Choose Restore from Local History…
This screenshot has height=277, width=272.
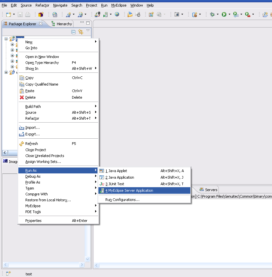58,200
